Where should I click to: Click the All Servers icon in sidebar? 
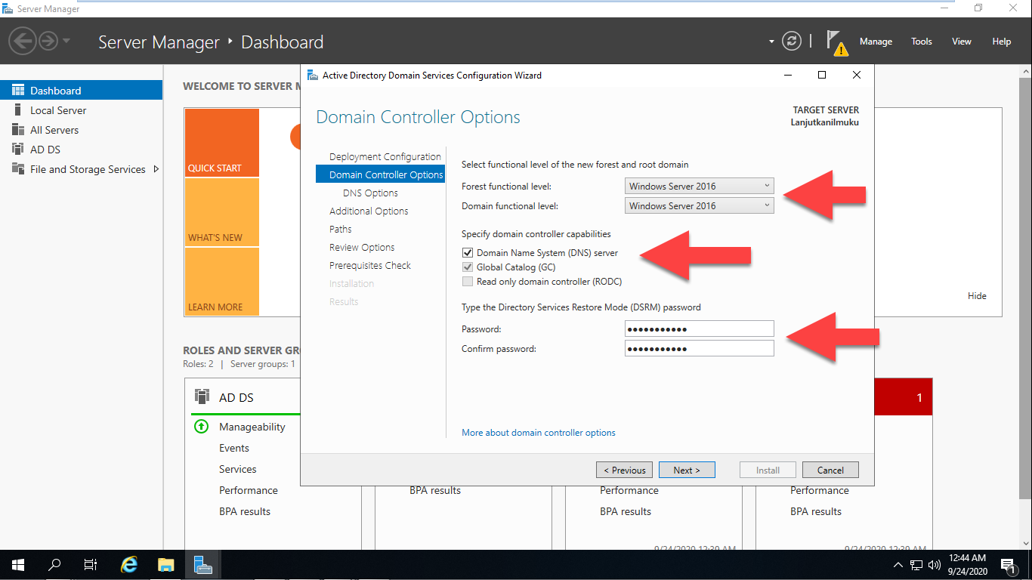(17, 130)
